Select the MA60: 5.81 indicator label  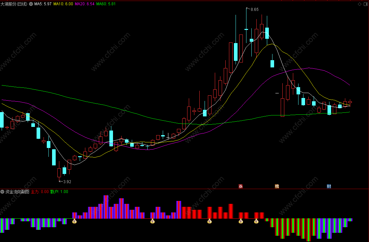[106, 4]
